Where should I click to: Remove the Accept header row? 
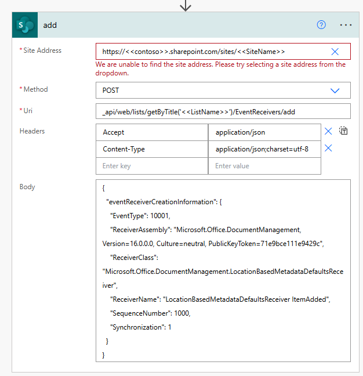(x=328, y=131)
